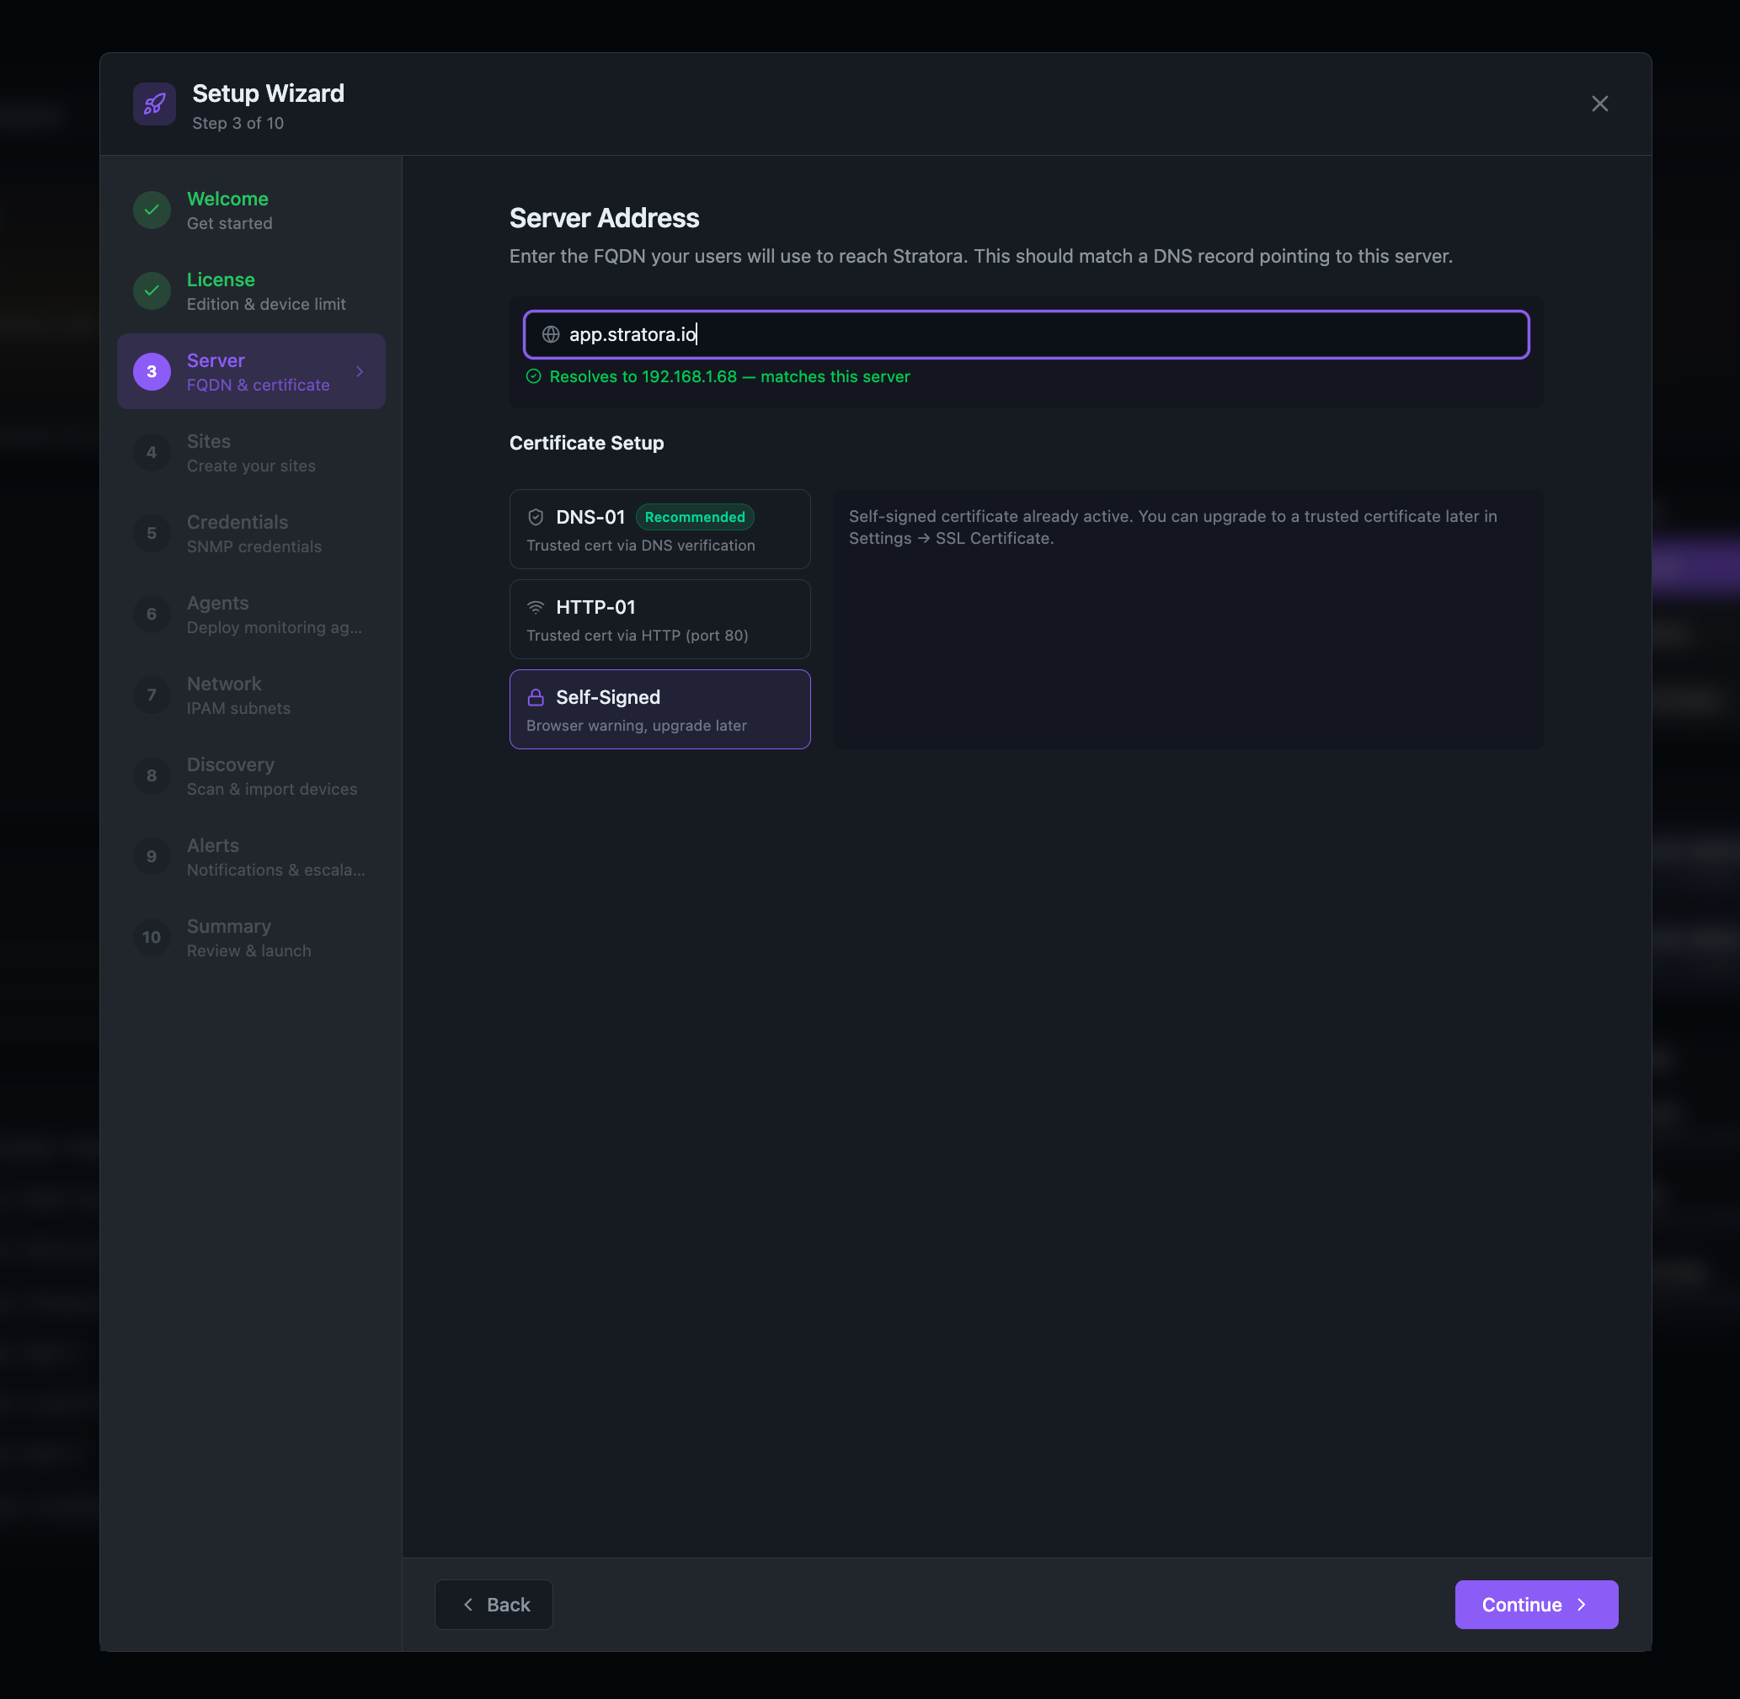1740x1699 pixels.
Task: Click the green checkmark on the Welcome step
Action: click(x=152, y=210)
